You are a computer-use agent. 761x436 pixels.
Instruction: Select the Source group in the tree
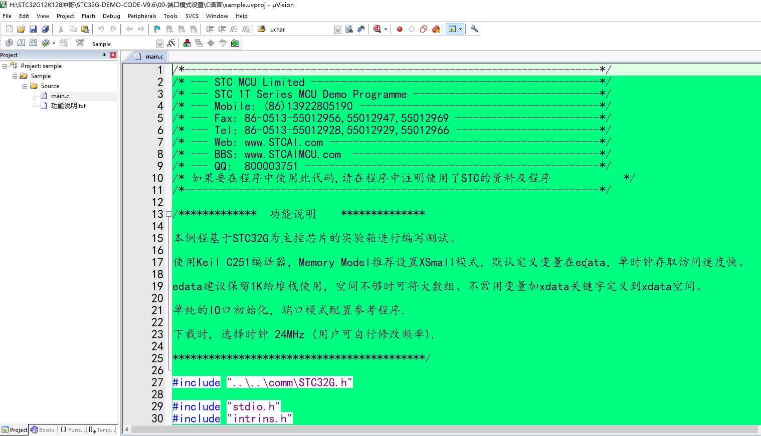(50, 86)
